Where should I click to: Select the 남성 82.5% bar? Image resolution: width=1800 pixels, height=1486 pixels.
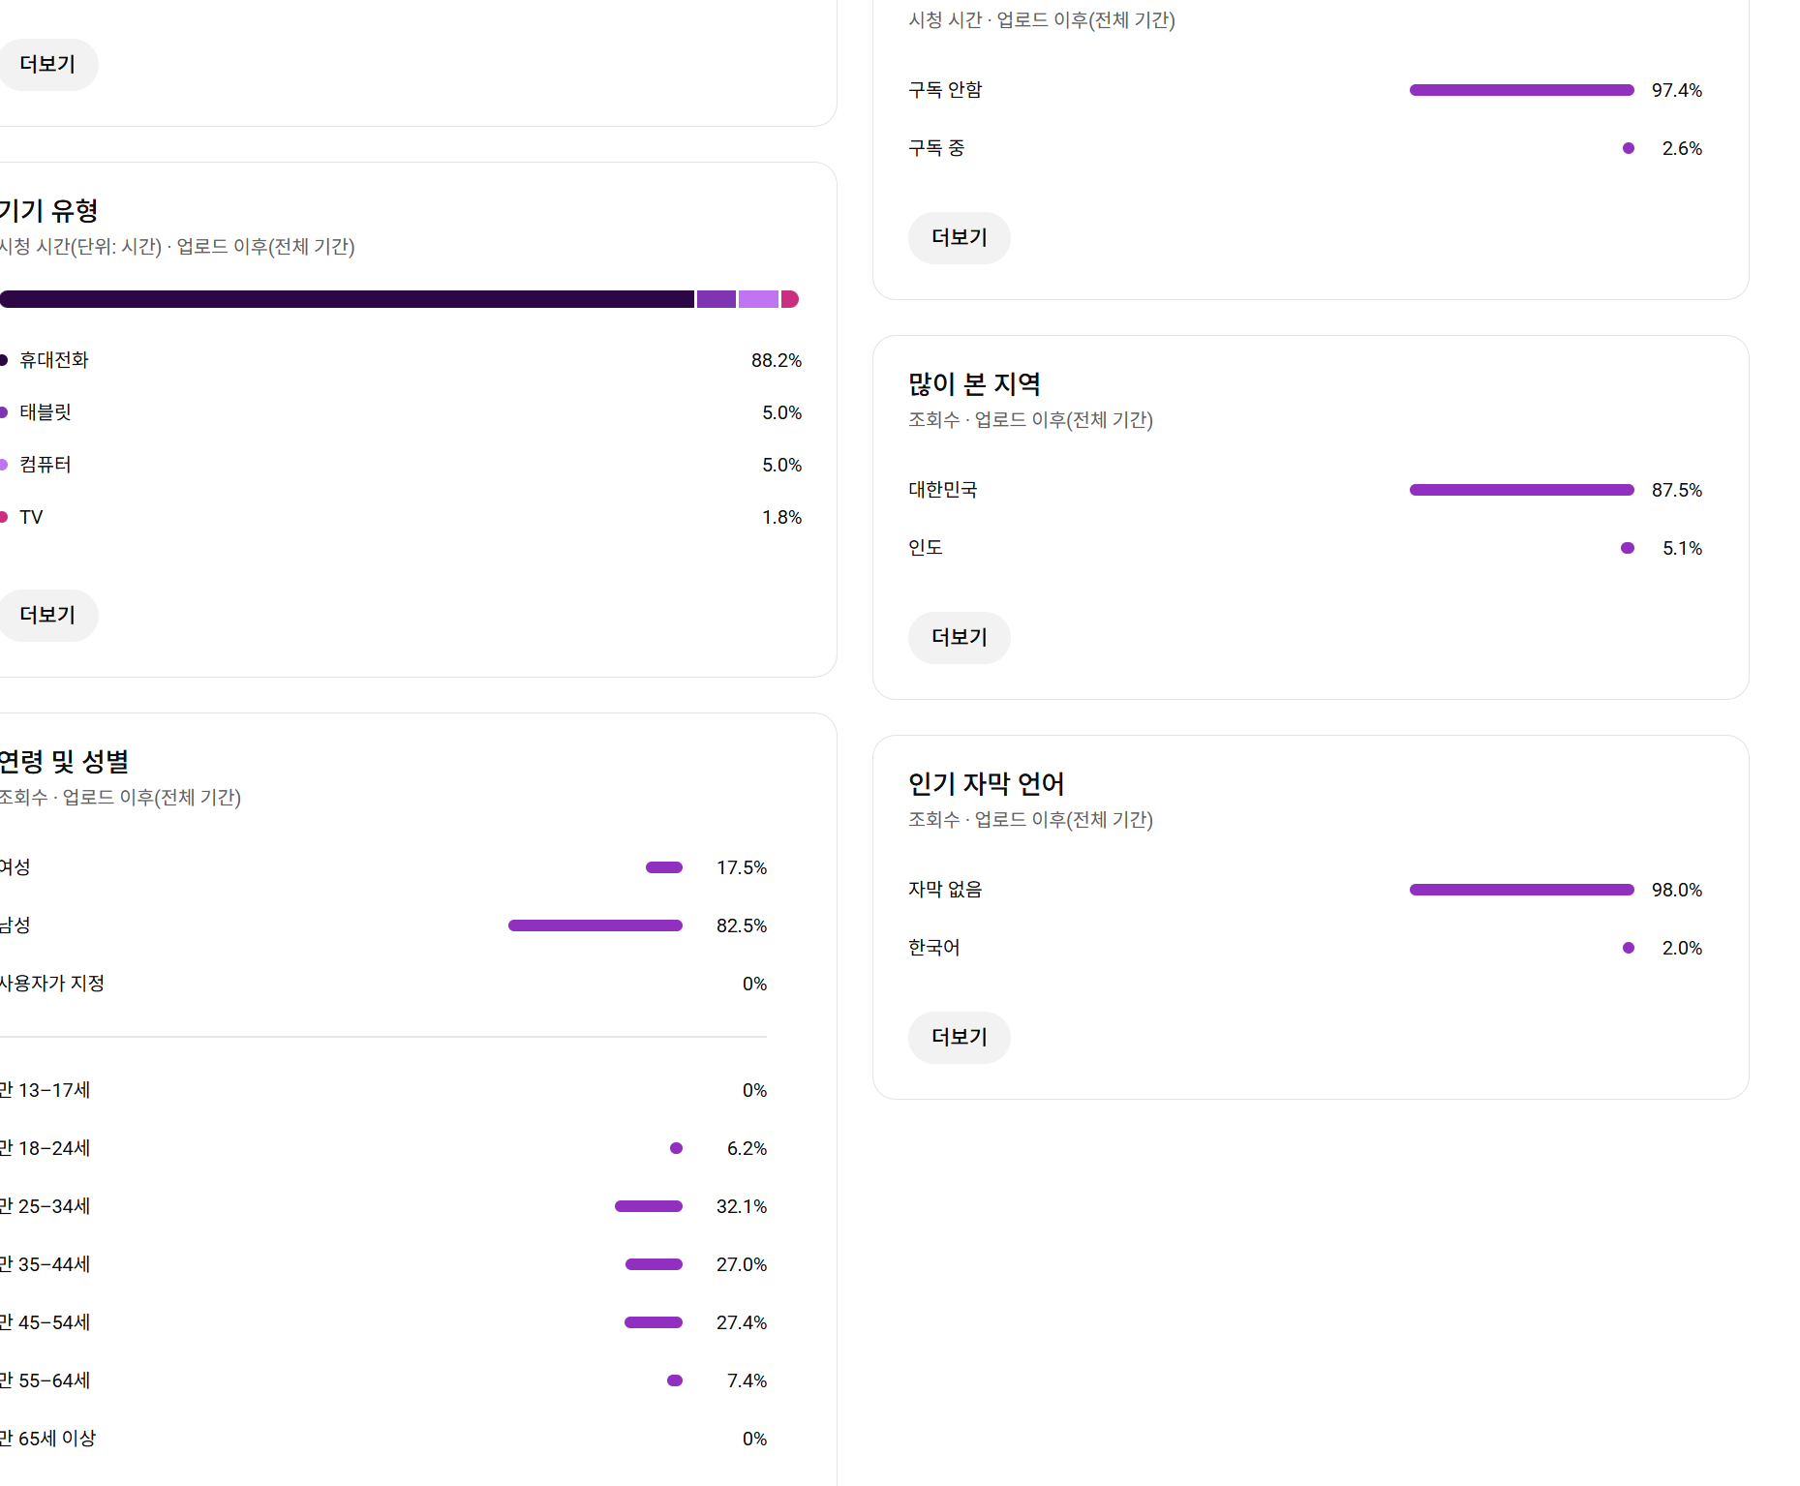pos(595,925)
